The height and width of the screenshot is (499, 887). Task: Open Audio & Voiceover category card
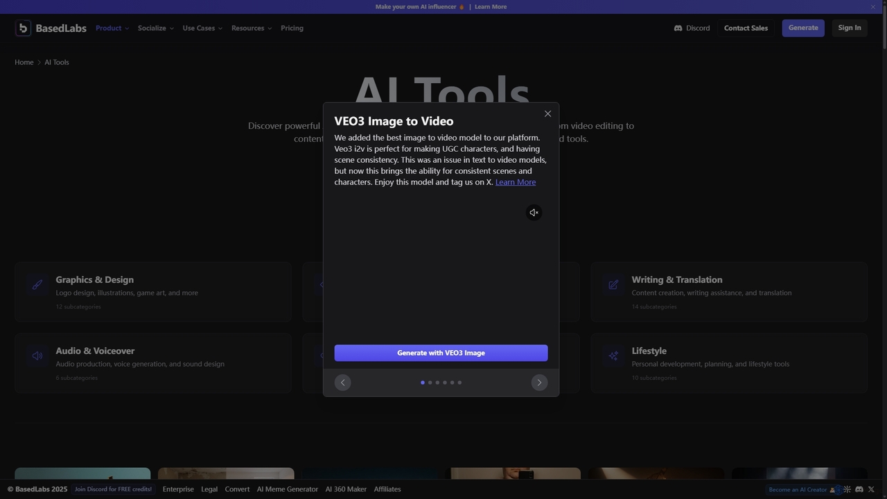[153, 363]
